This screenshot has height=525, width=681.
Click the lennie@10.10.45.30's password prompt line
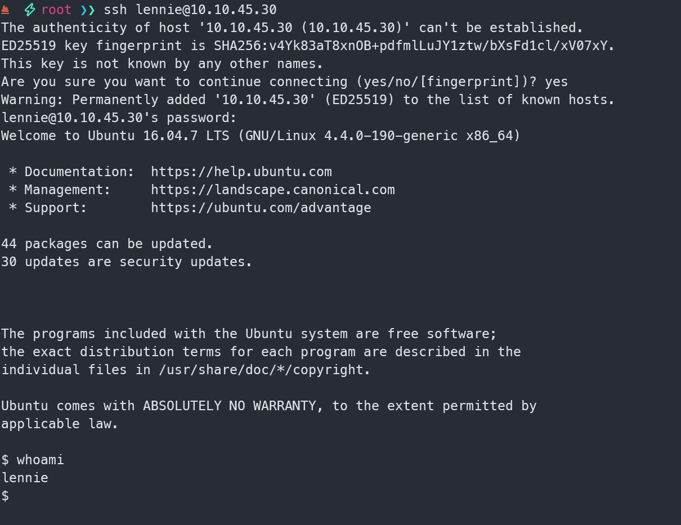pyautogui.click(x=119, y=118)
